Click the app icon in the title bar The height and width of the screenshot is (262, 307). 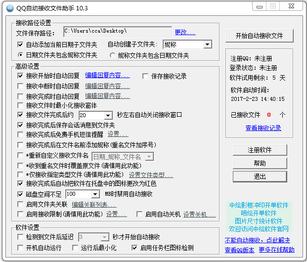point(9,8)
